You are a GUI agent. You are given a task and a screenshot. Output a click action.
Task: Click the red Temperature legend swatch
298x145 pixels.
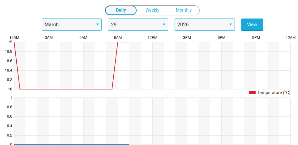click(x=252, y=93)
